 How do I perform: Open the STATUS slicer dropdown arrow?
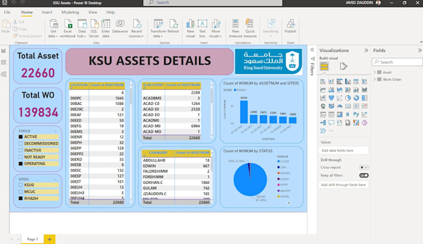55,131
